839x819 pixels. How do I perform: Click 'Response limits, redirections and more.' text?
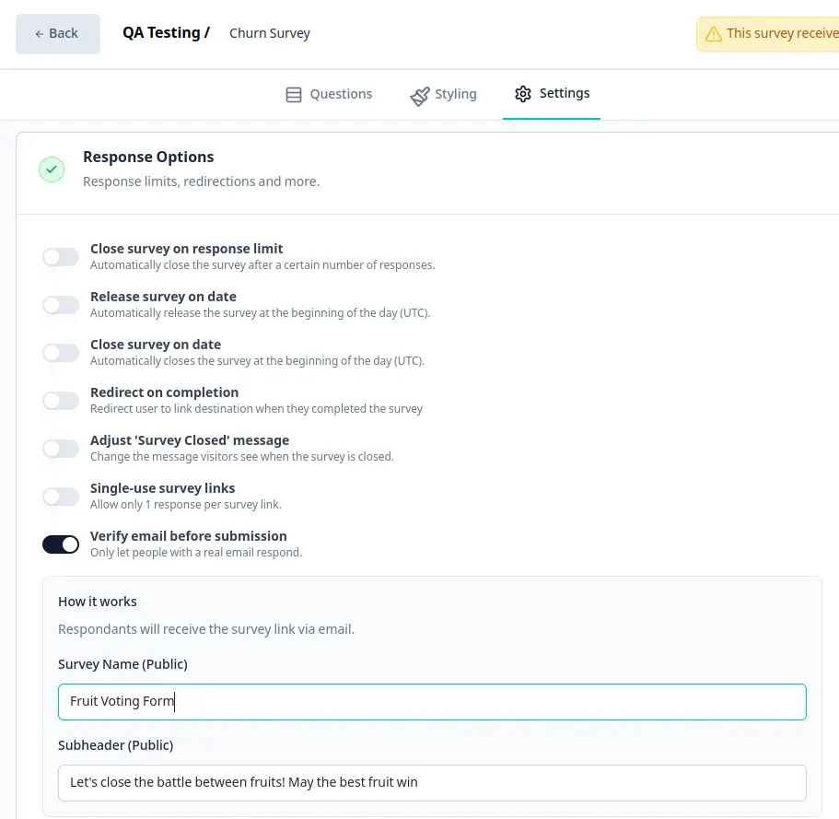coord(201,181)
